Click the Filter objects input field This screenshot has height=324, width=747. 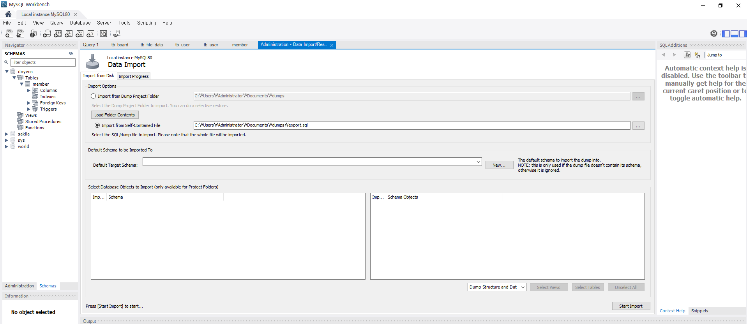43,62
